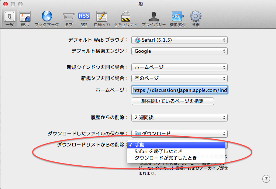Choose ダウンロードが完了したとき menu option
This screenshot has width=276, height=189.
pyautogui.click(x=176, y=158)
